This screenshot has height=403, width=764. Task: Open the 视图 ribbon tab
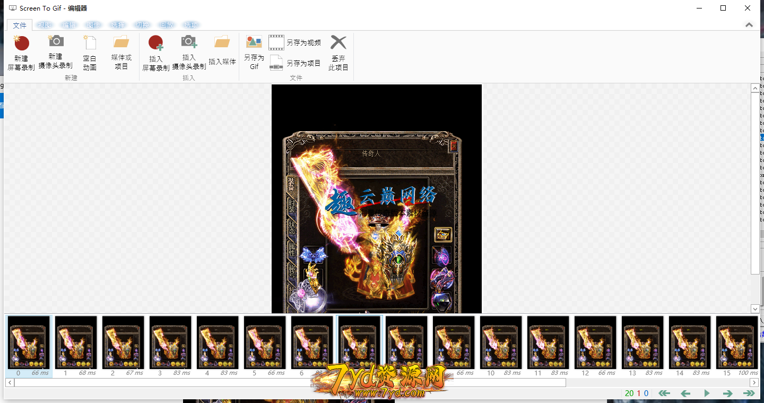[x=45, y=25]
